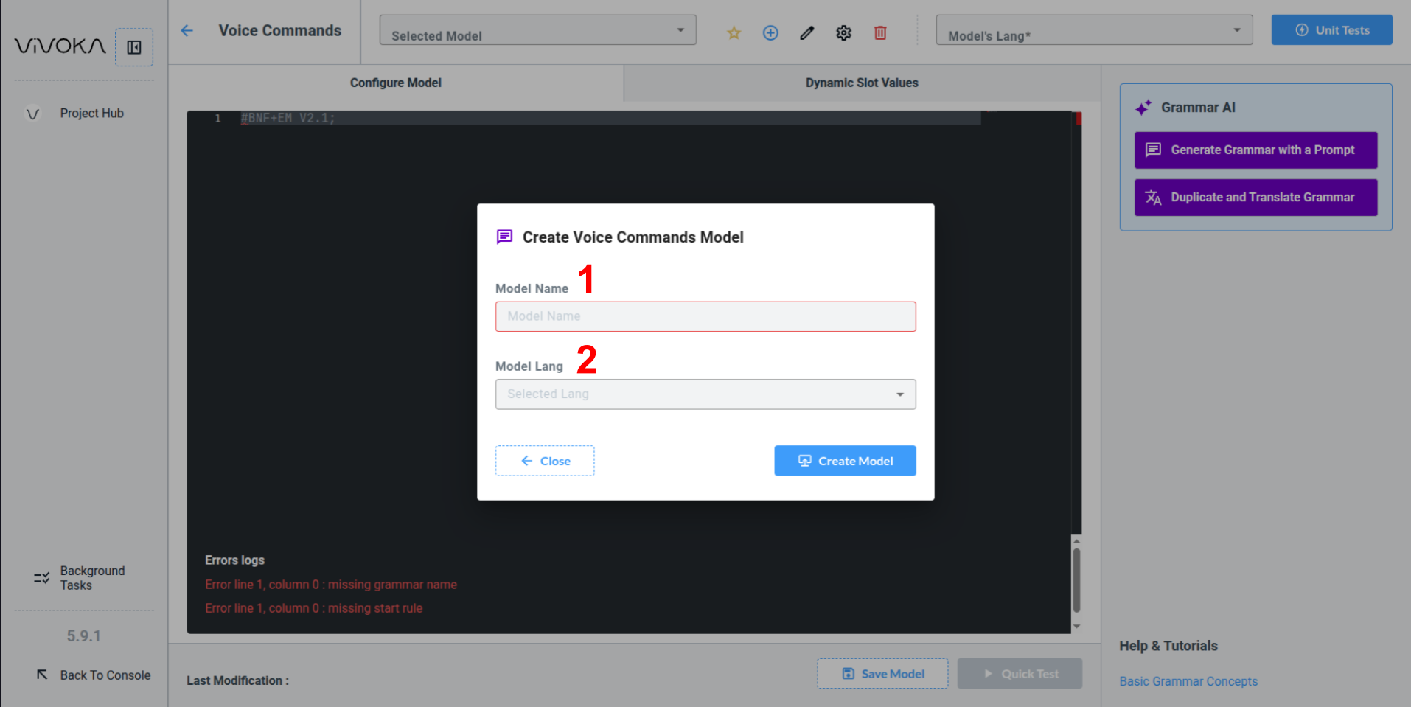Click Generate Grammar with a Prompt

click(x=1255, y=150)
